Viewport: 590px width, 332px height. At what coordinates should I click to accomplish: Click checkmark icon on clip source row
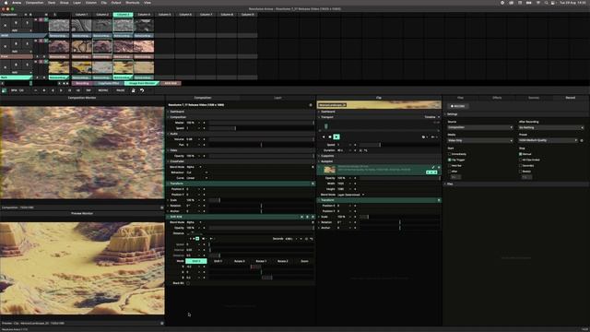(x=433, y=167)
